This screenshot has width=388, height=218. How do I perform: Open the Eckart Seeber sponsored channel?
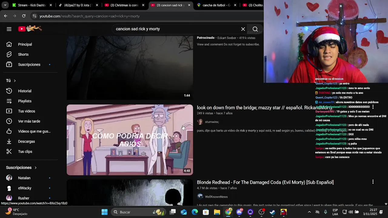(x=227, y=38)
